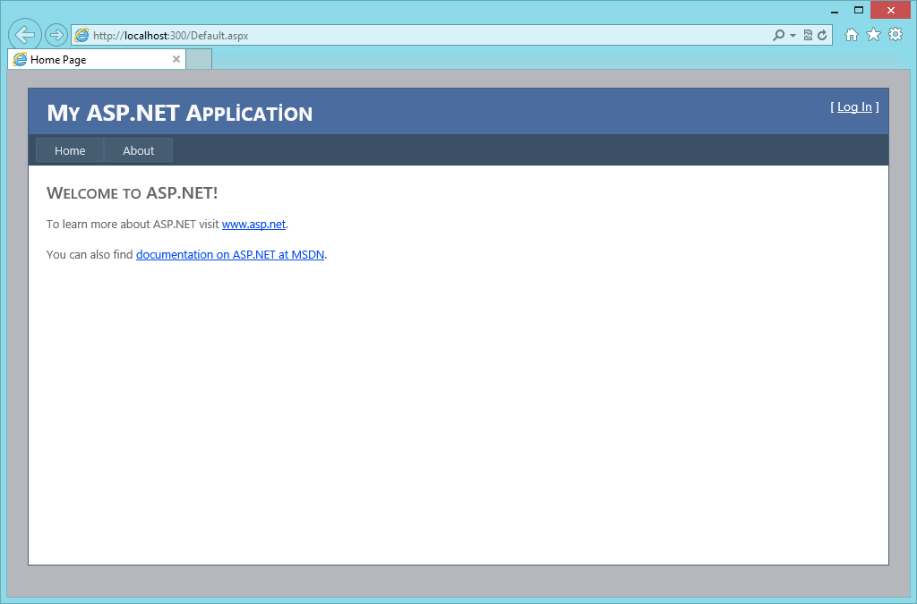917x604 pixels.
Task: Open the Home navigation menu item
Action: click(70, 150)
